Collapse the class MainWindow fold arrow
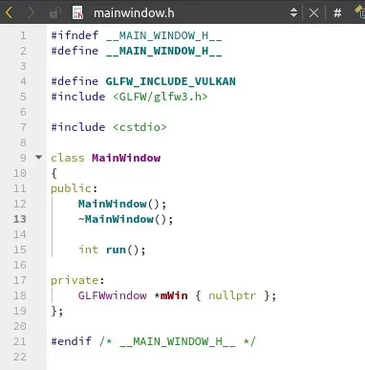 coord(38,157)
